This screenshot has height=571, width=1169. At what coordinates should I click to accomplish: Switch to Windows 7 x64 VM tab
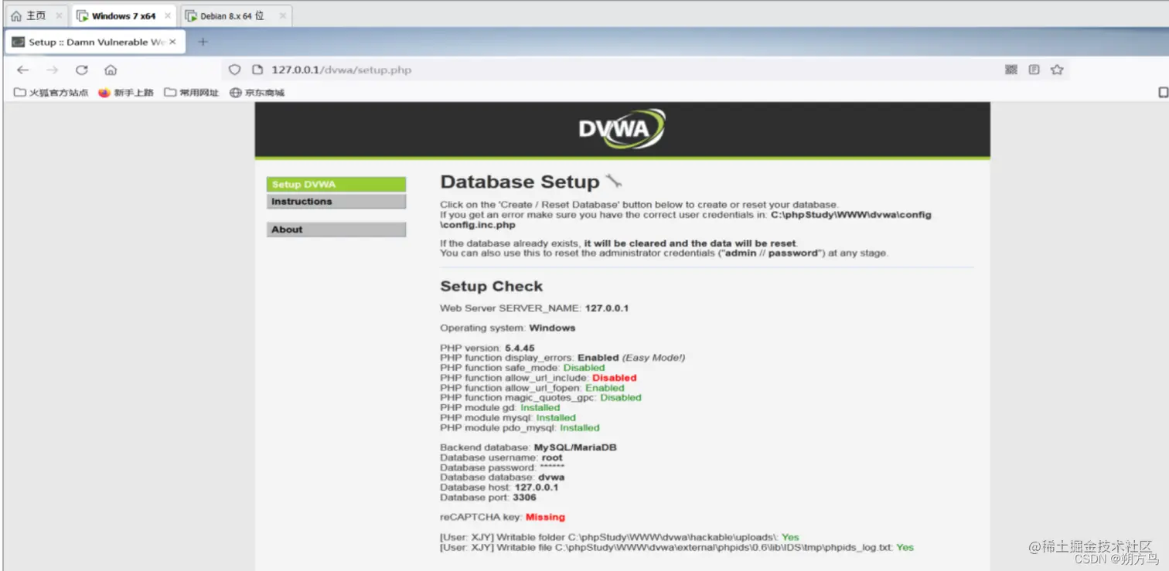point(123,15)
